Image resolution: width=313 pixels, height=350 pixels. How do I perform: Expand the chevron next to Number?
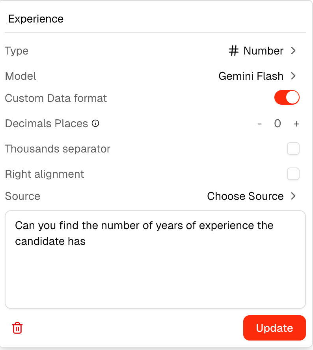click(293, 51)
